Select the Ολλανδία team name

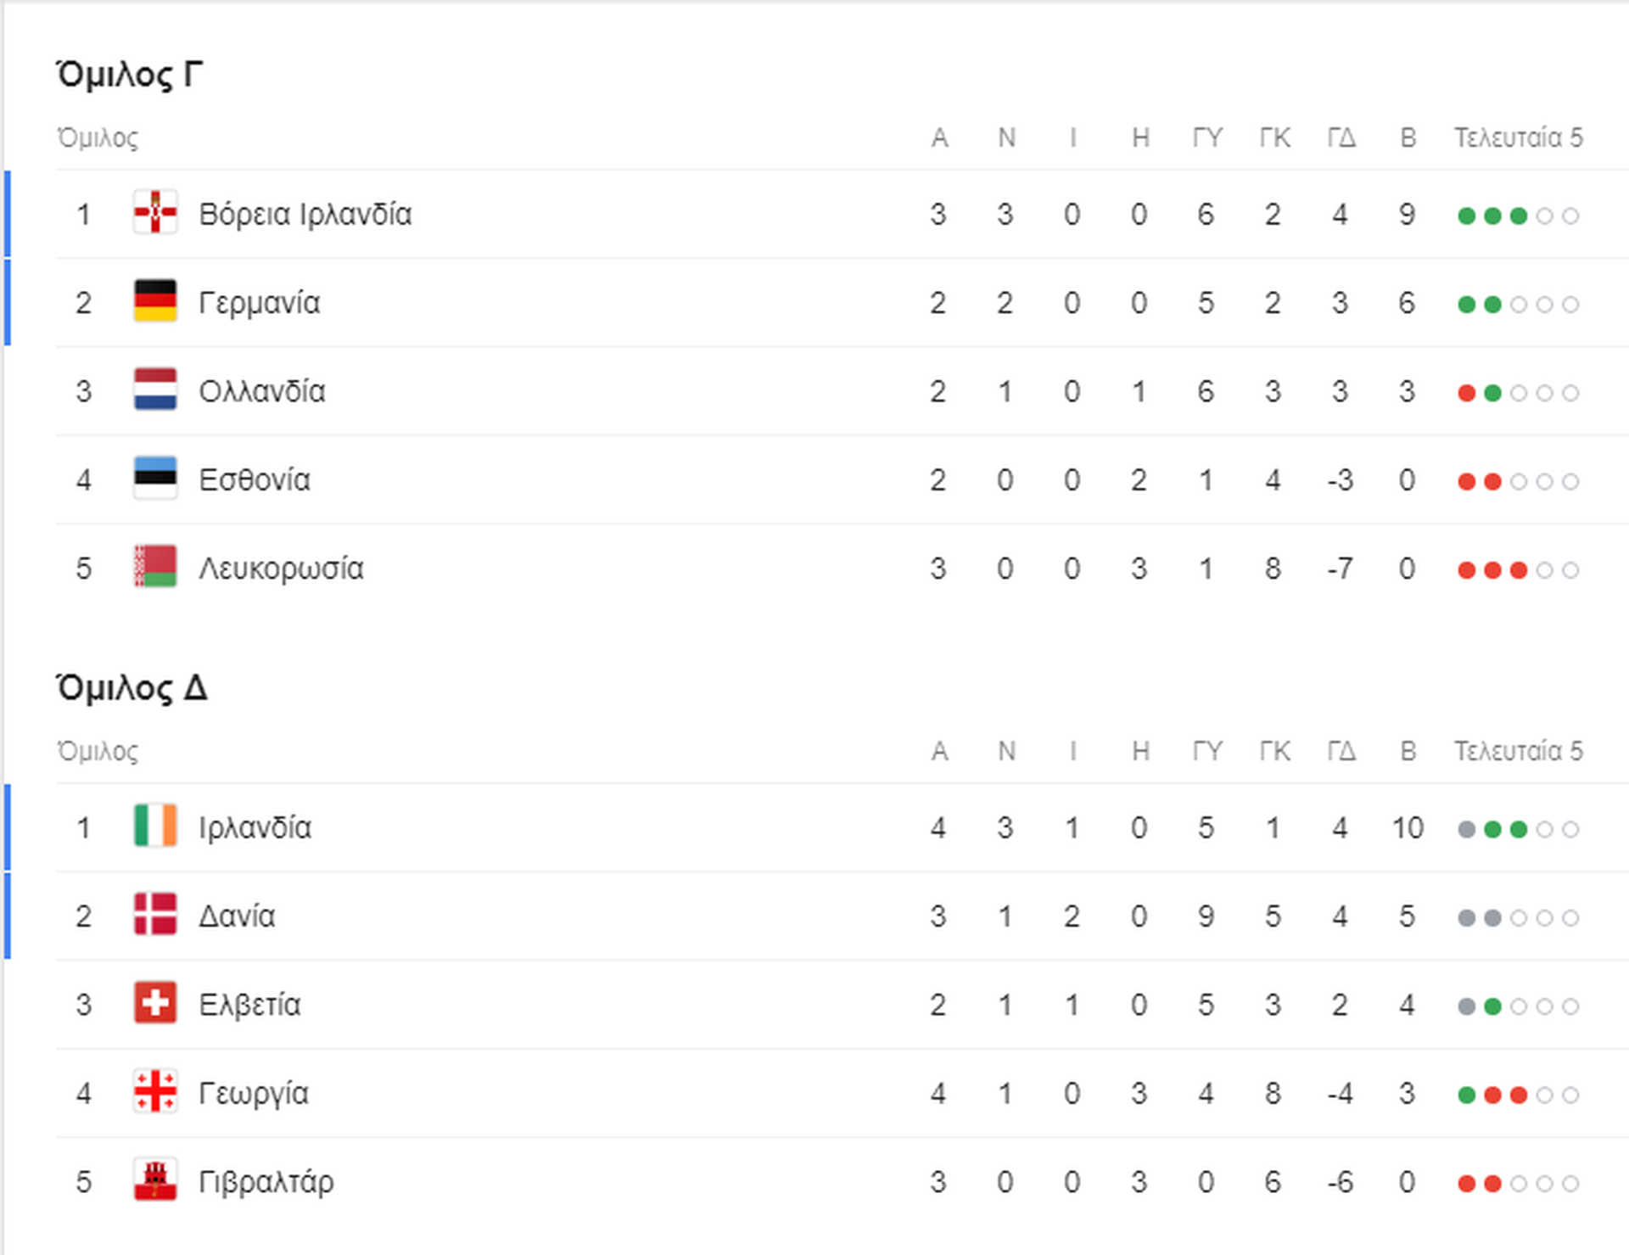[262, 391]
